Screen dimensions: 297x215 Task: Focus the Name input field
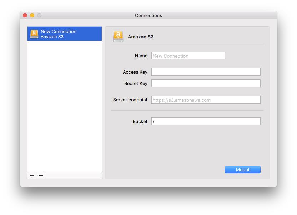click(188, 56)
